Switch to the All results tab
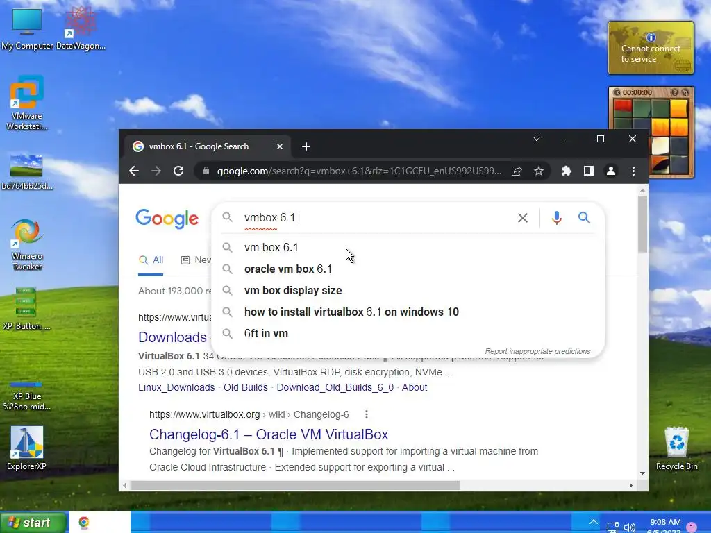This screenshot has width=711, height=533. (151, 260)
